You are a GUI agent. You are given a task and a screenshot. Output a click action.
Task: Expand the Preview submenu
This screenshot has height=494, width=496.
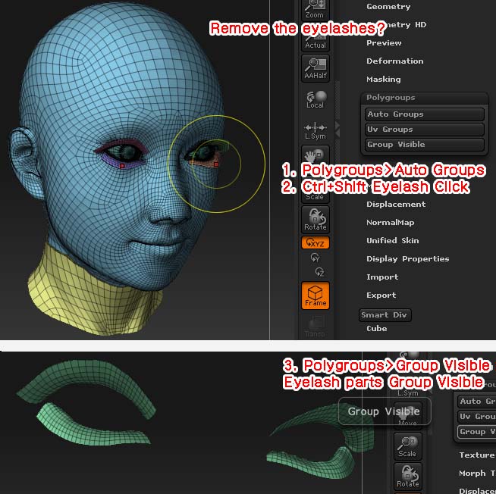click(x=384, y=42)
